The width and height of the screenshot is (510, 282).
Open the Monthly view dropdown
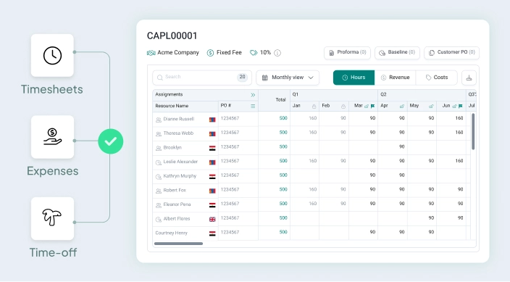click(288, 78)
